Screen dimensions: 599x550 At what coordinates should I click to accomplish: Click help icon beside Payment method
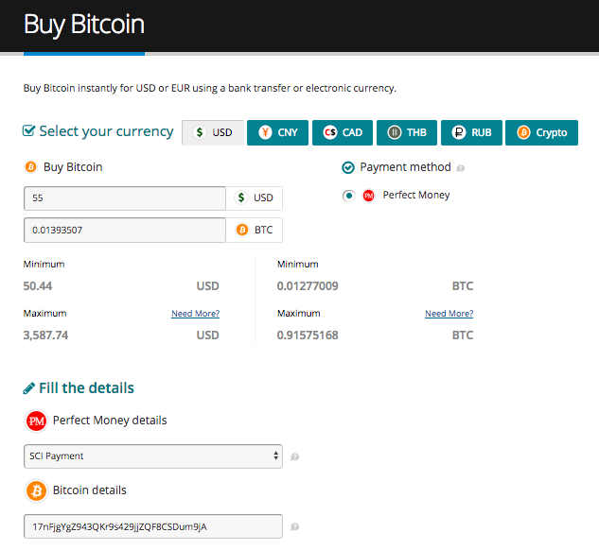[461, 168]
